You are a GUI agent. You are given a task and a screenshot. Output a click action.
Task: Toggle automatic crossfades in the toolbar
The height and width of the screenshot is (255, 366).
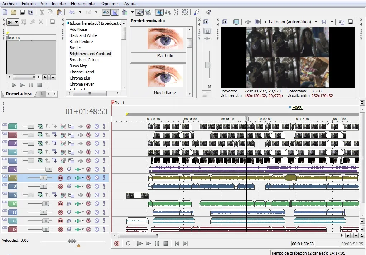point(115,12)
